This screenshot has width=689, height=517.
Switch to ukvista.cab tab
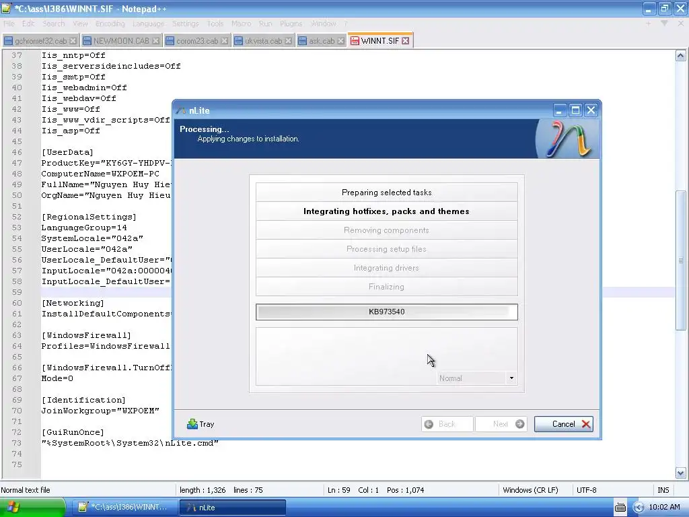263,41
